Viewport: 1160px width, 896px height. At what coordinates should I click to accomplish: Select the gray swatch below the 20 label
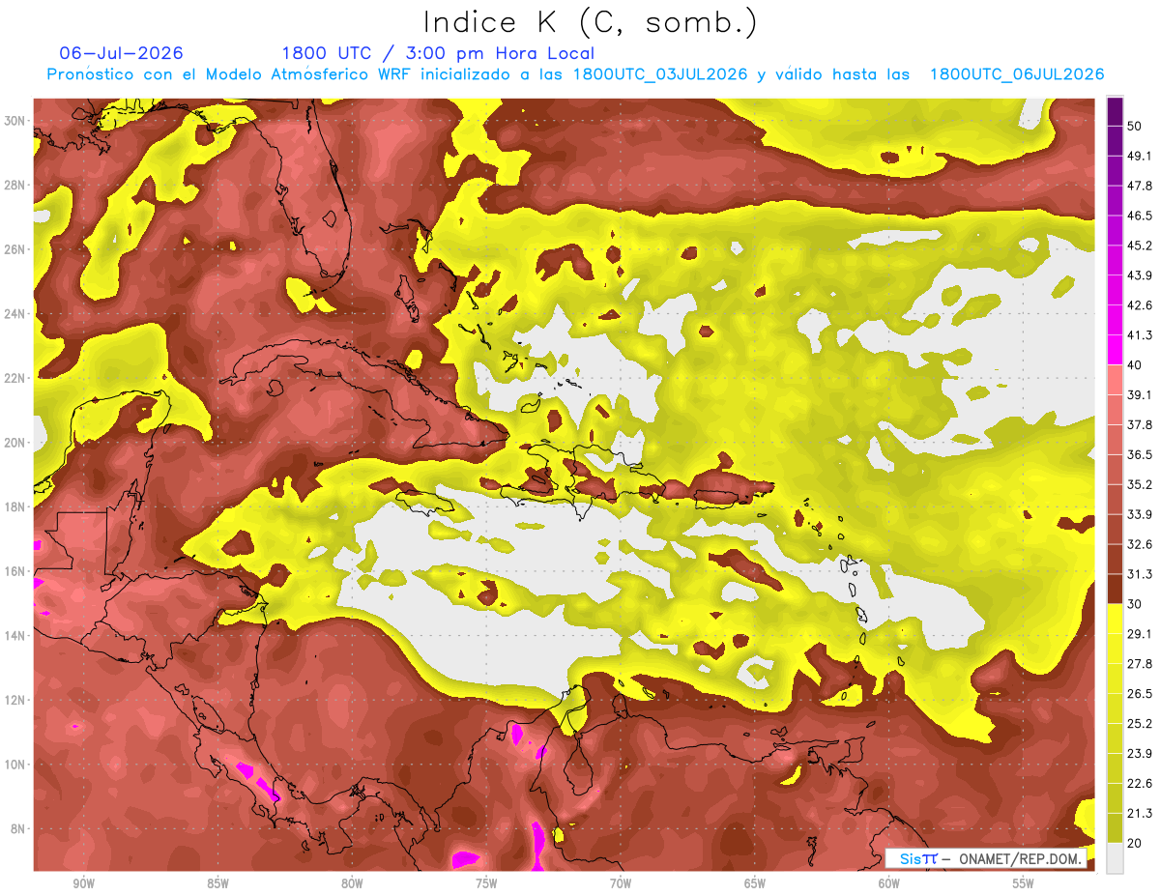click(x=1115, y=857)
